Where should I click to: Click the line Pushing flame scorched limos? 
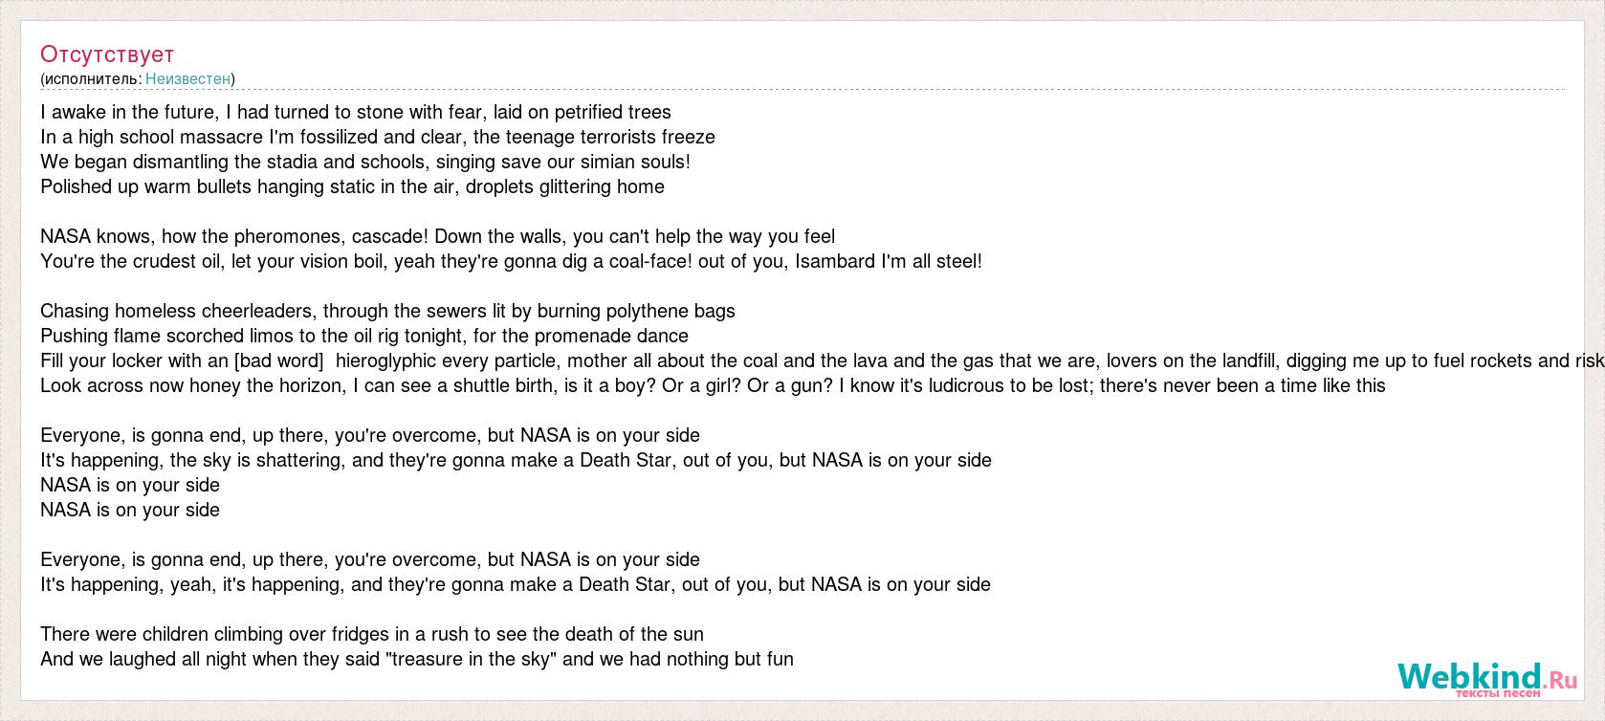click(364, 336)
